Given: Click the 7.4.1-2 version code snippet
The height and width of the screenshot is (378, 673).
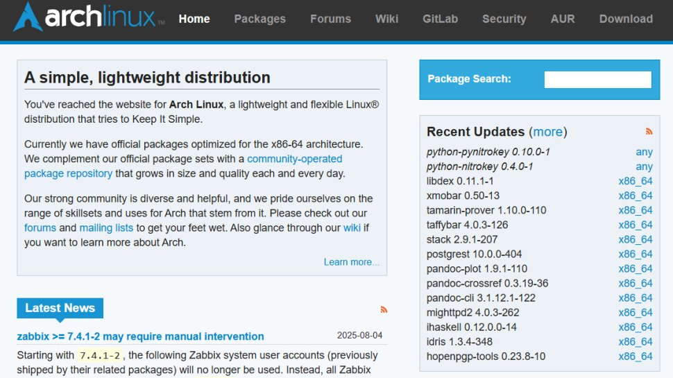Looking at the screenshot, I should (100, 356).
